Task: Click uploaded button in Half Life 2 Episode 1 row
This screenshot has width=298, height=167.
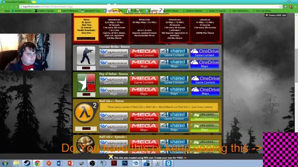Action: point(114,144)
